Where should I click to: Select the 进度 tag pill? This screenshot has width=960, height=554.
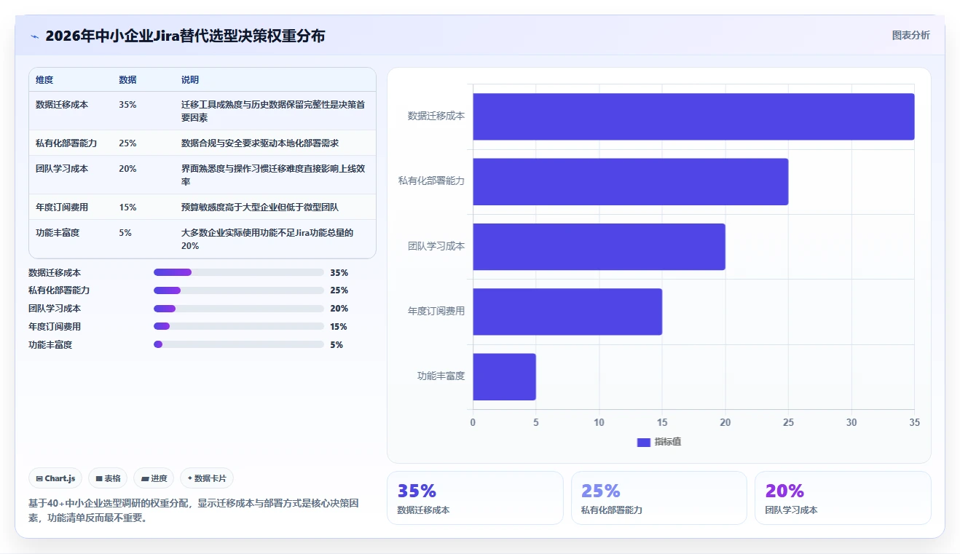[x=154, y=478]
